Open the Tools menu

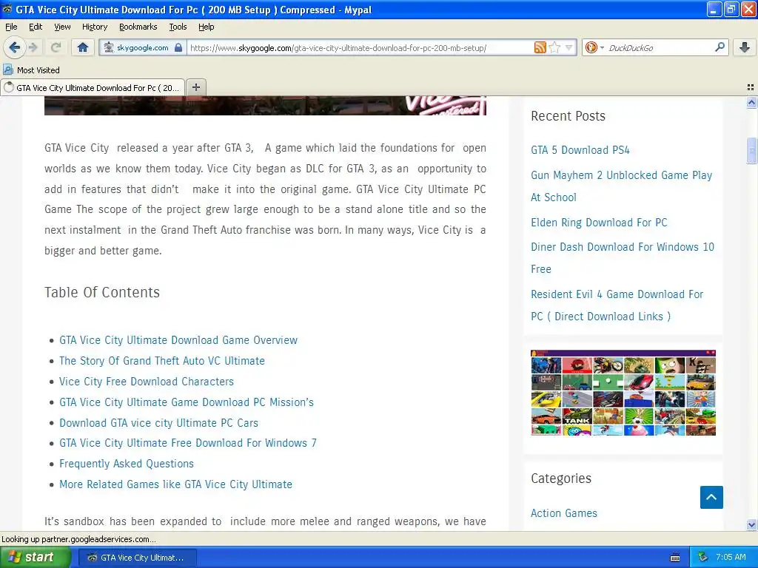(178, 27)
